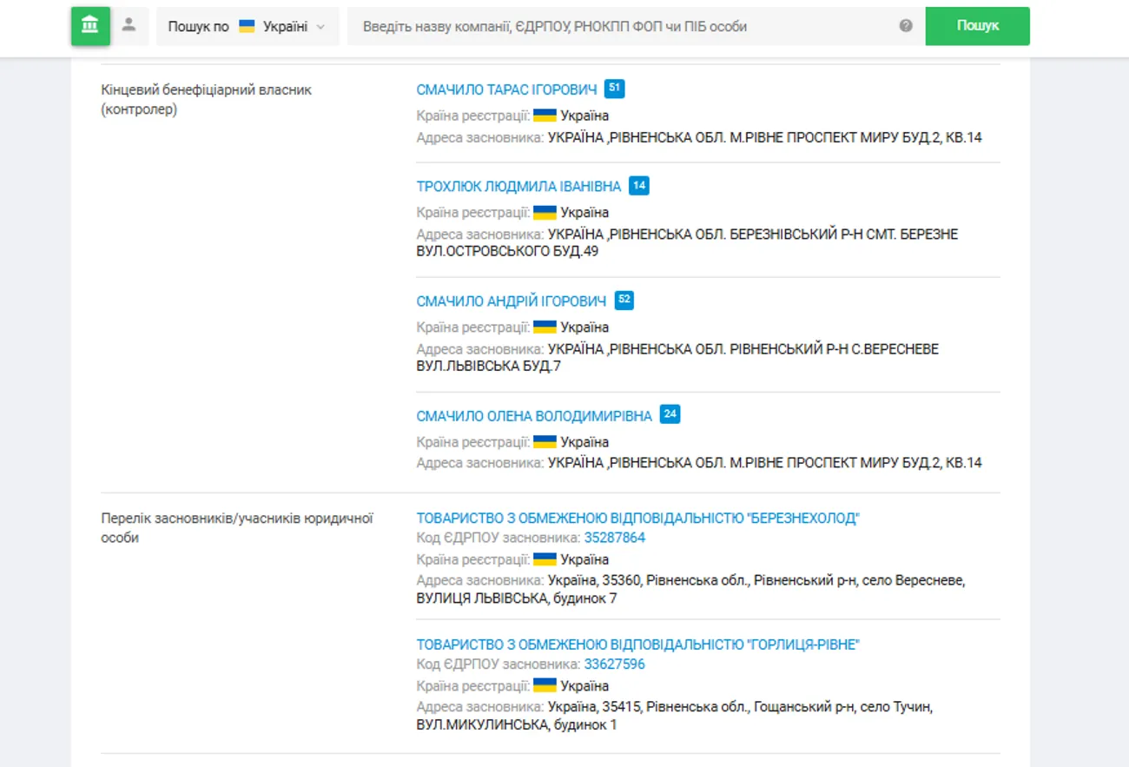Click the help question mark icon

(906, 26)
